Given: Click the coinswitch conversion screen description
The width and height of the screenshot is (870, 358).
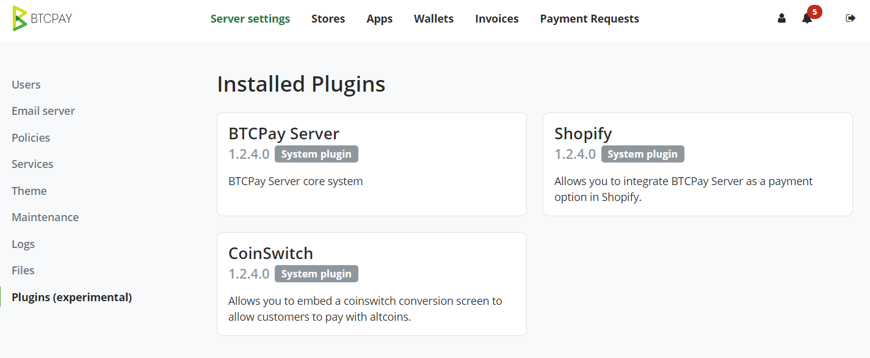Looking at the screenshot, I should coord(365,309).
